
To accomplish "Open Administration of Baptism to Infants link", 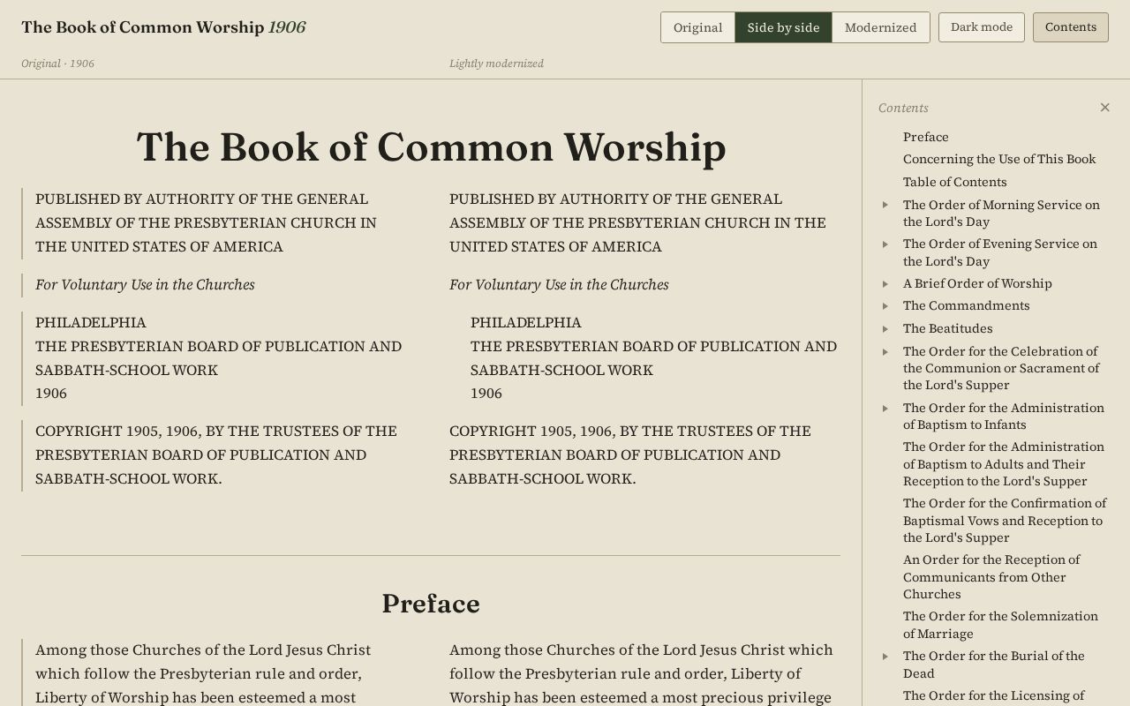I will (x=1004, y=416).
